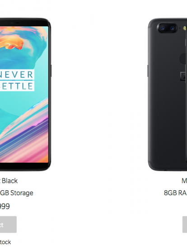Click the '8GB RA' specification text
This screenshot has width=187, height=250.
coord(175,193)
